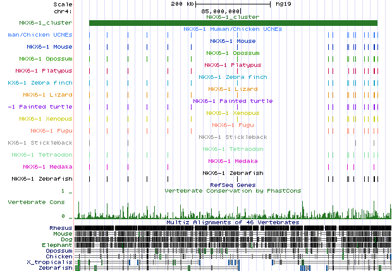This screenshot has width=392, height=271.
Task: Click the Rhesus alignment row label
Action: [x=61, y=228]
